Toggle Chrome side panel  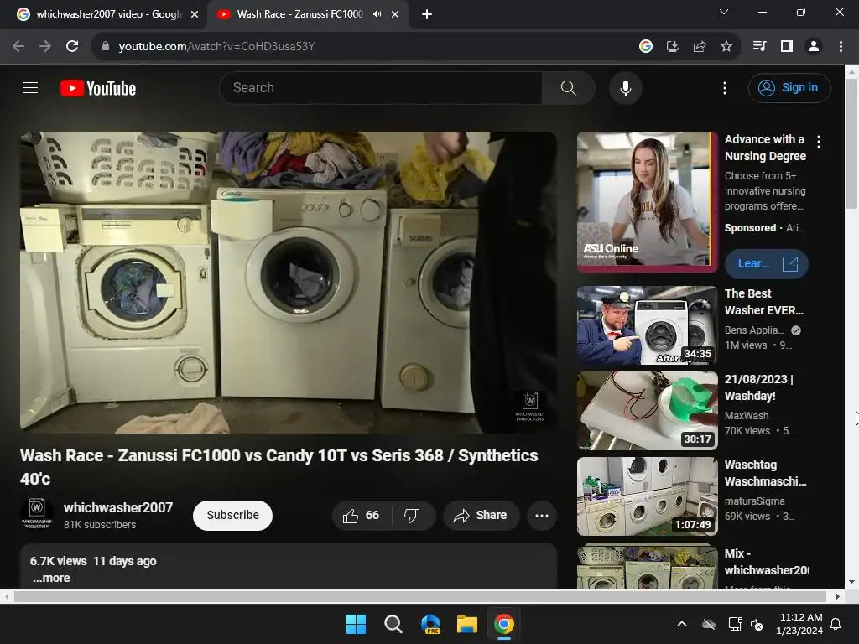(787, 47)
